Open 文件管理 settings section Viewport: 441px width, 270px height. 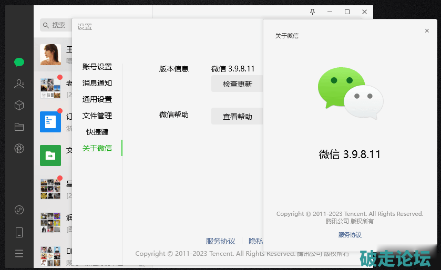coord(97,116)
